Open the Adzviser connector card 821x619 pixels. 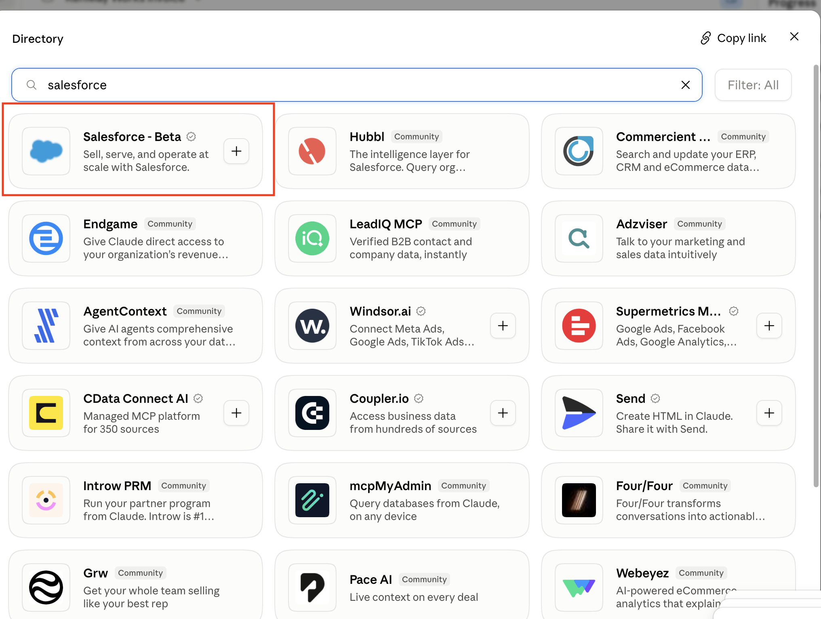pyautogui.click(x=668, y=238)
